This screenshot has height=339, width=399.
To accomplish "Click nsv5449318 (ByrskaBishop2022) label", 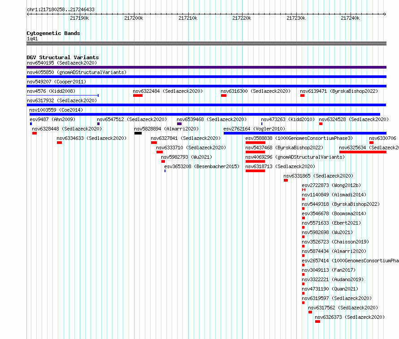I will pos(341,204).
